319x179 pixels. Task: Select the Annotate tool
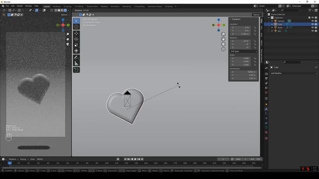coord(76,58)
